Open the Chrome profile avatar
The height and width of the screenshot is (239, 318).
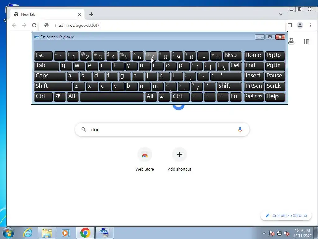[300, 25]
